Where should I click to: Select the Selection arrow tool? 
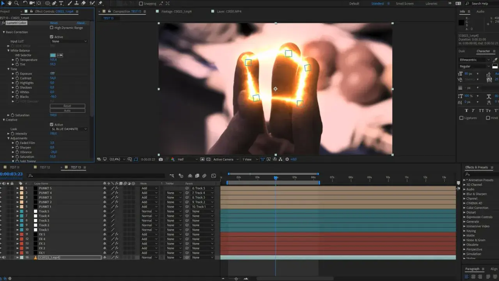click(x=2, y=3)
